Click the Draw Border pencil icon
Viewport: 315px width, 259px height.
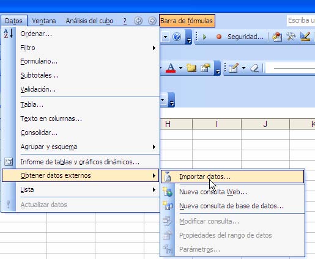(234, 68)
